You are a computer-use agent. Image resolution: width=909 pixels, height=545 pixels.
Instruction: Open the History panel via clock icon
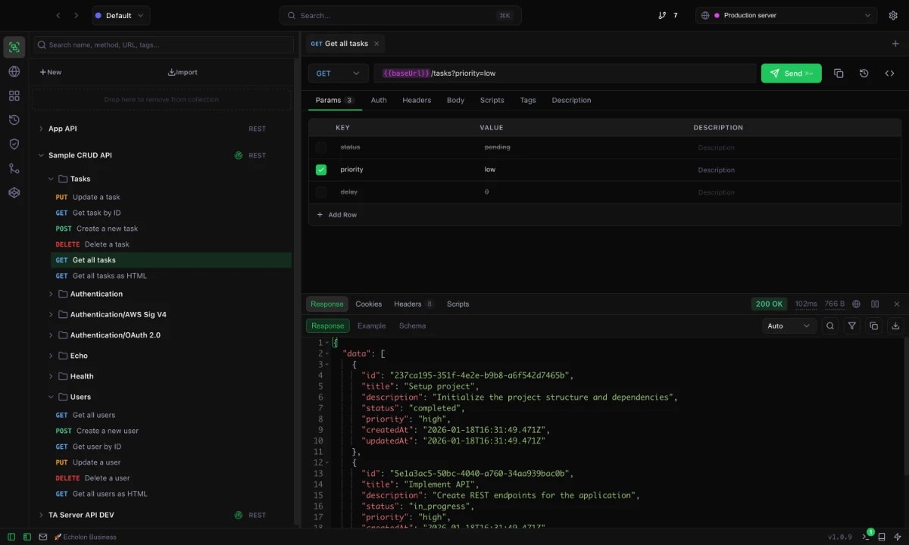pos(14,120)
